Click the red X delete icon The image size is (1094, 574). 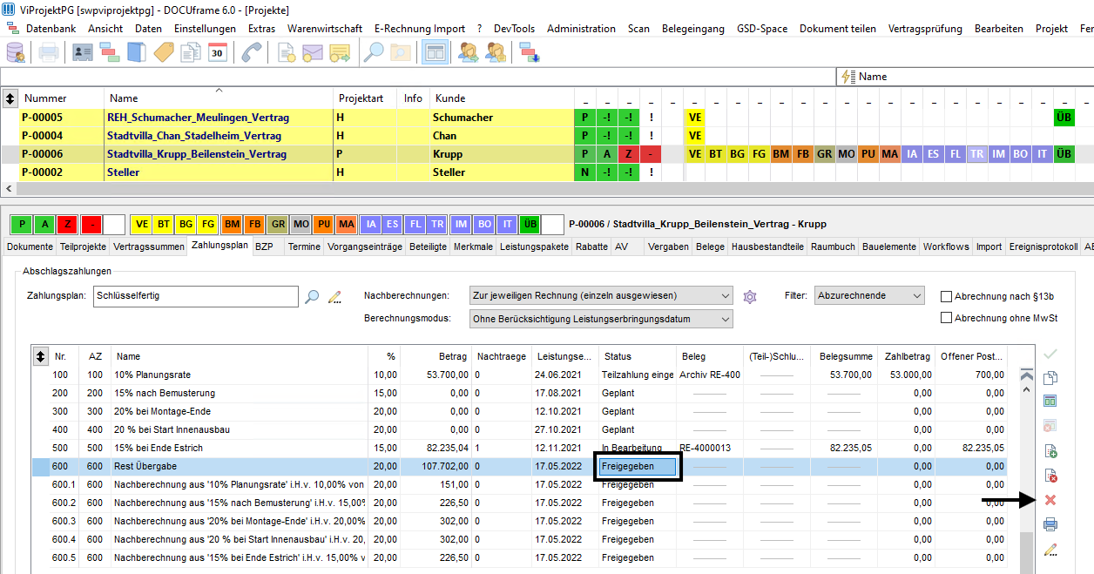1050,500
